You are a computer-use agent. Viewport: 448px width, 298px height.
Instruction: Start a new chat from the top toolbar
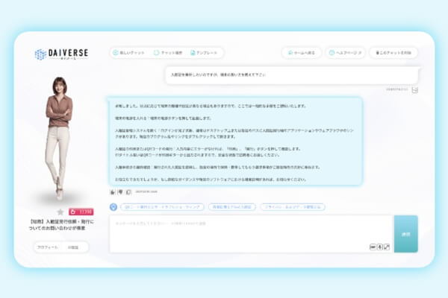pos(129,53)
